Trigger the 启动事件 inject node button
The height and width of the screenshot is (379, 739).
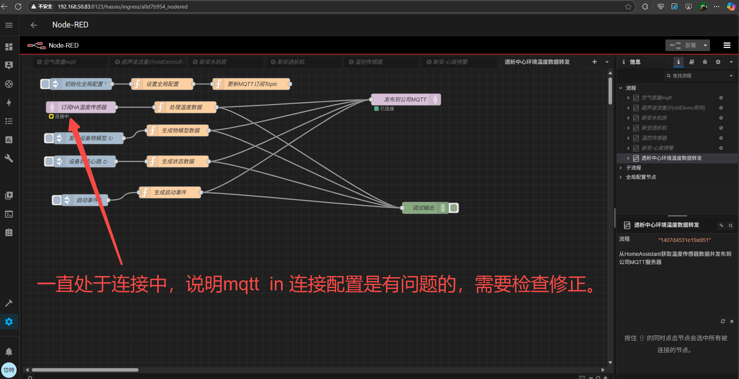[57, 200]
